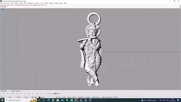Open the Panels menu

[x=56, y=3]
